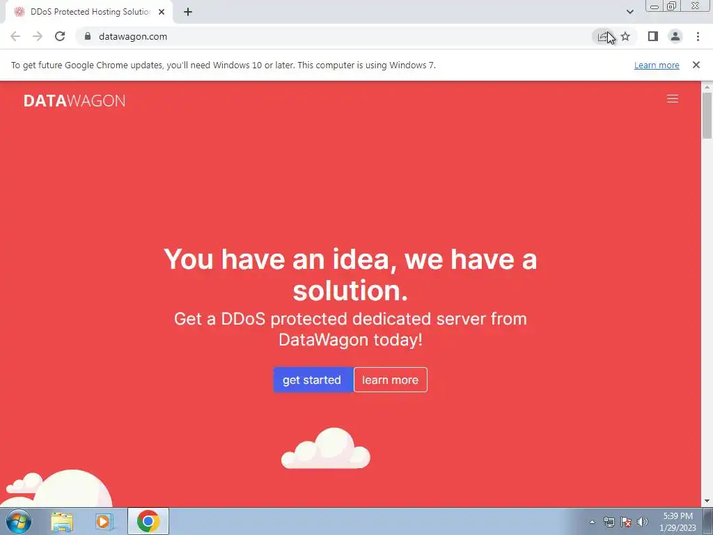This screenshot has height=535, width=713.
Task: Open the Chrome profile avatar
Action: coord(675,36)
